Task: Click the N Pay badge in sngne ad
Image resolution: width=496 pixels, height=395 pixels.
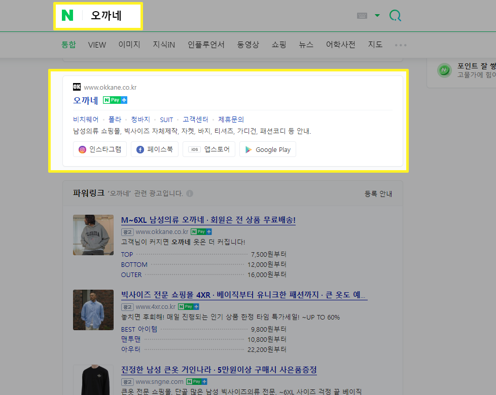Action: tap(196, 381)
